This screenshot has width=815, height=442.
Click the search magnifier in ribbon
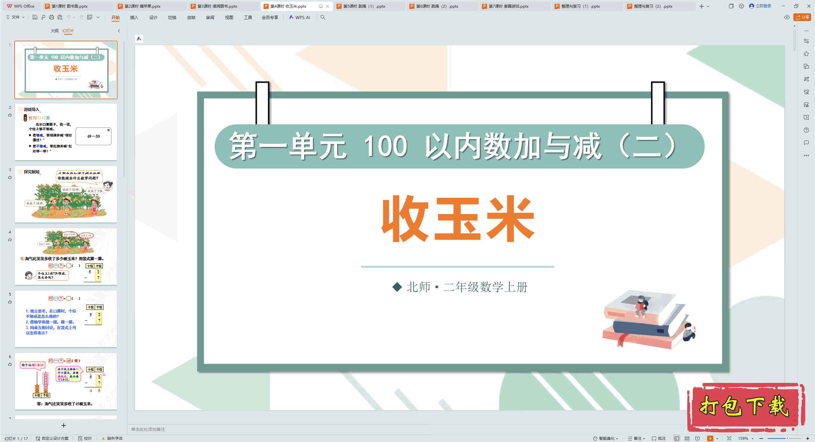[323, 17]
